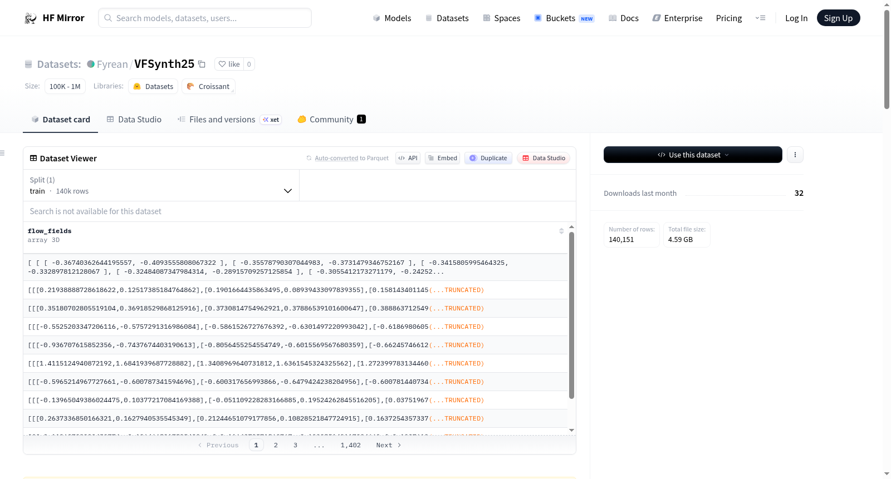Open the more options kebab menu
Viewport: 891px width, 479px height.
(795, 155)
